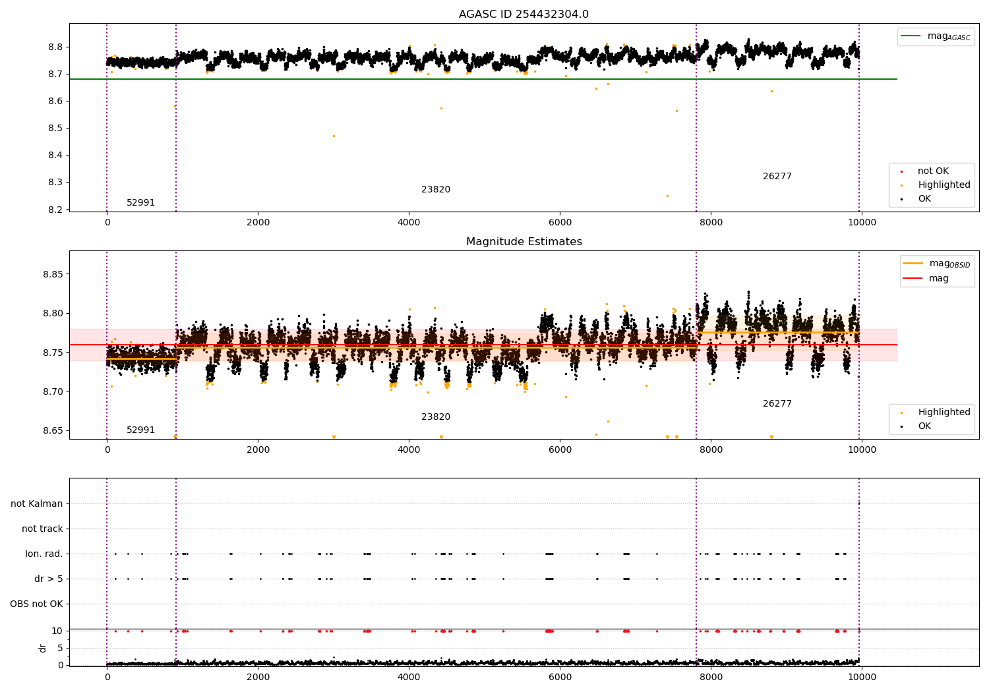Click the 'not Kalman' axis label
Image resolution: width=989 pixels, height=692 pixels.
click(37, 504)
